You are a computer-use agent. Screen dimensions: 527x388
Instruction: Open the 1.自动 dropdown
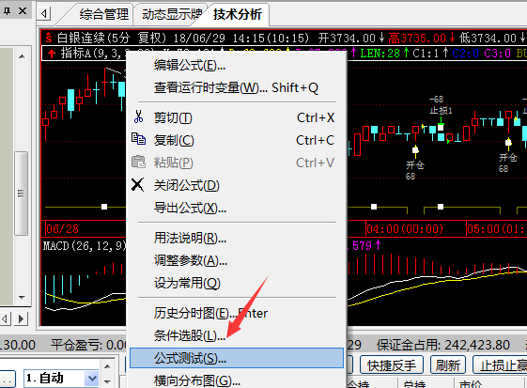92,379
